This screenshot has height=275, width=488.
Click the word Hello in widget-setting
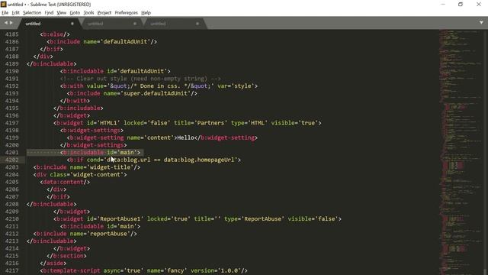[185, 137]
